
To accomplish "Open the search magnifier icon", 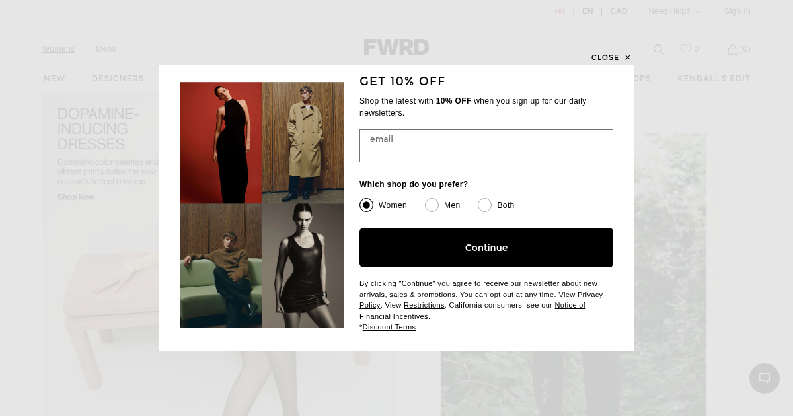I will click(658, 49).
